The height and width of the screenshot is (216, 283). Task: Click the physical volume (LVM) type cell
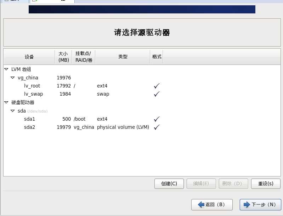[x=123, y=127]
